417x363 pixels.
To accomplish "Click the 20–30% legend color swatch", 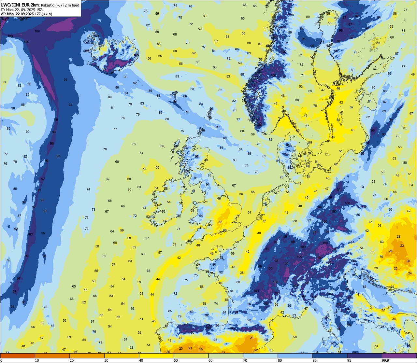I will point(87,356).
